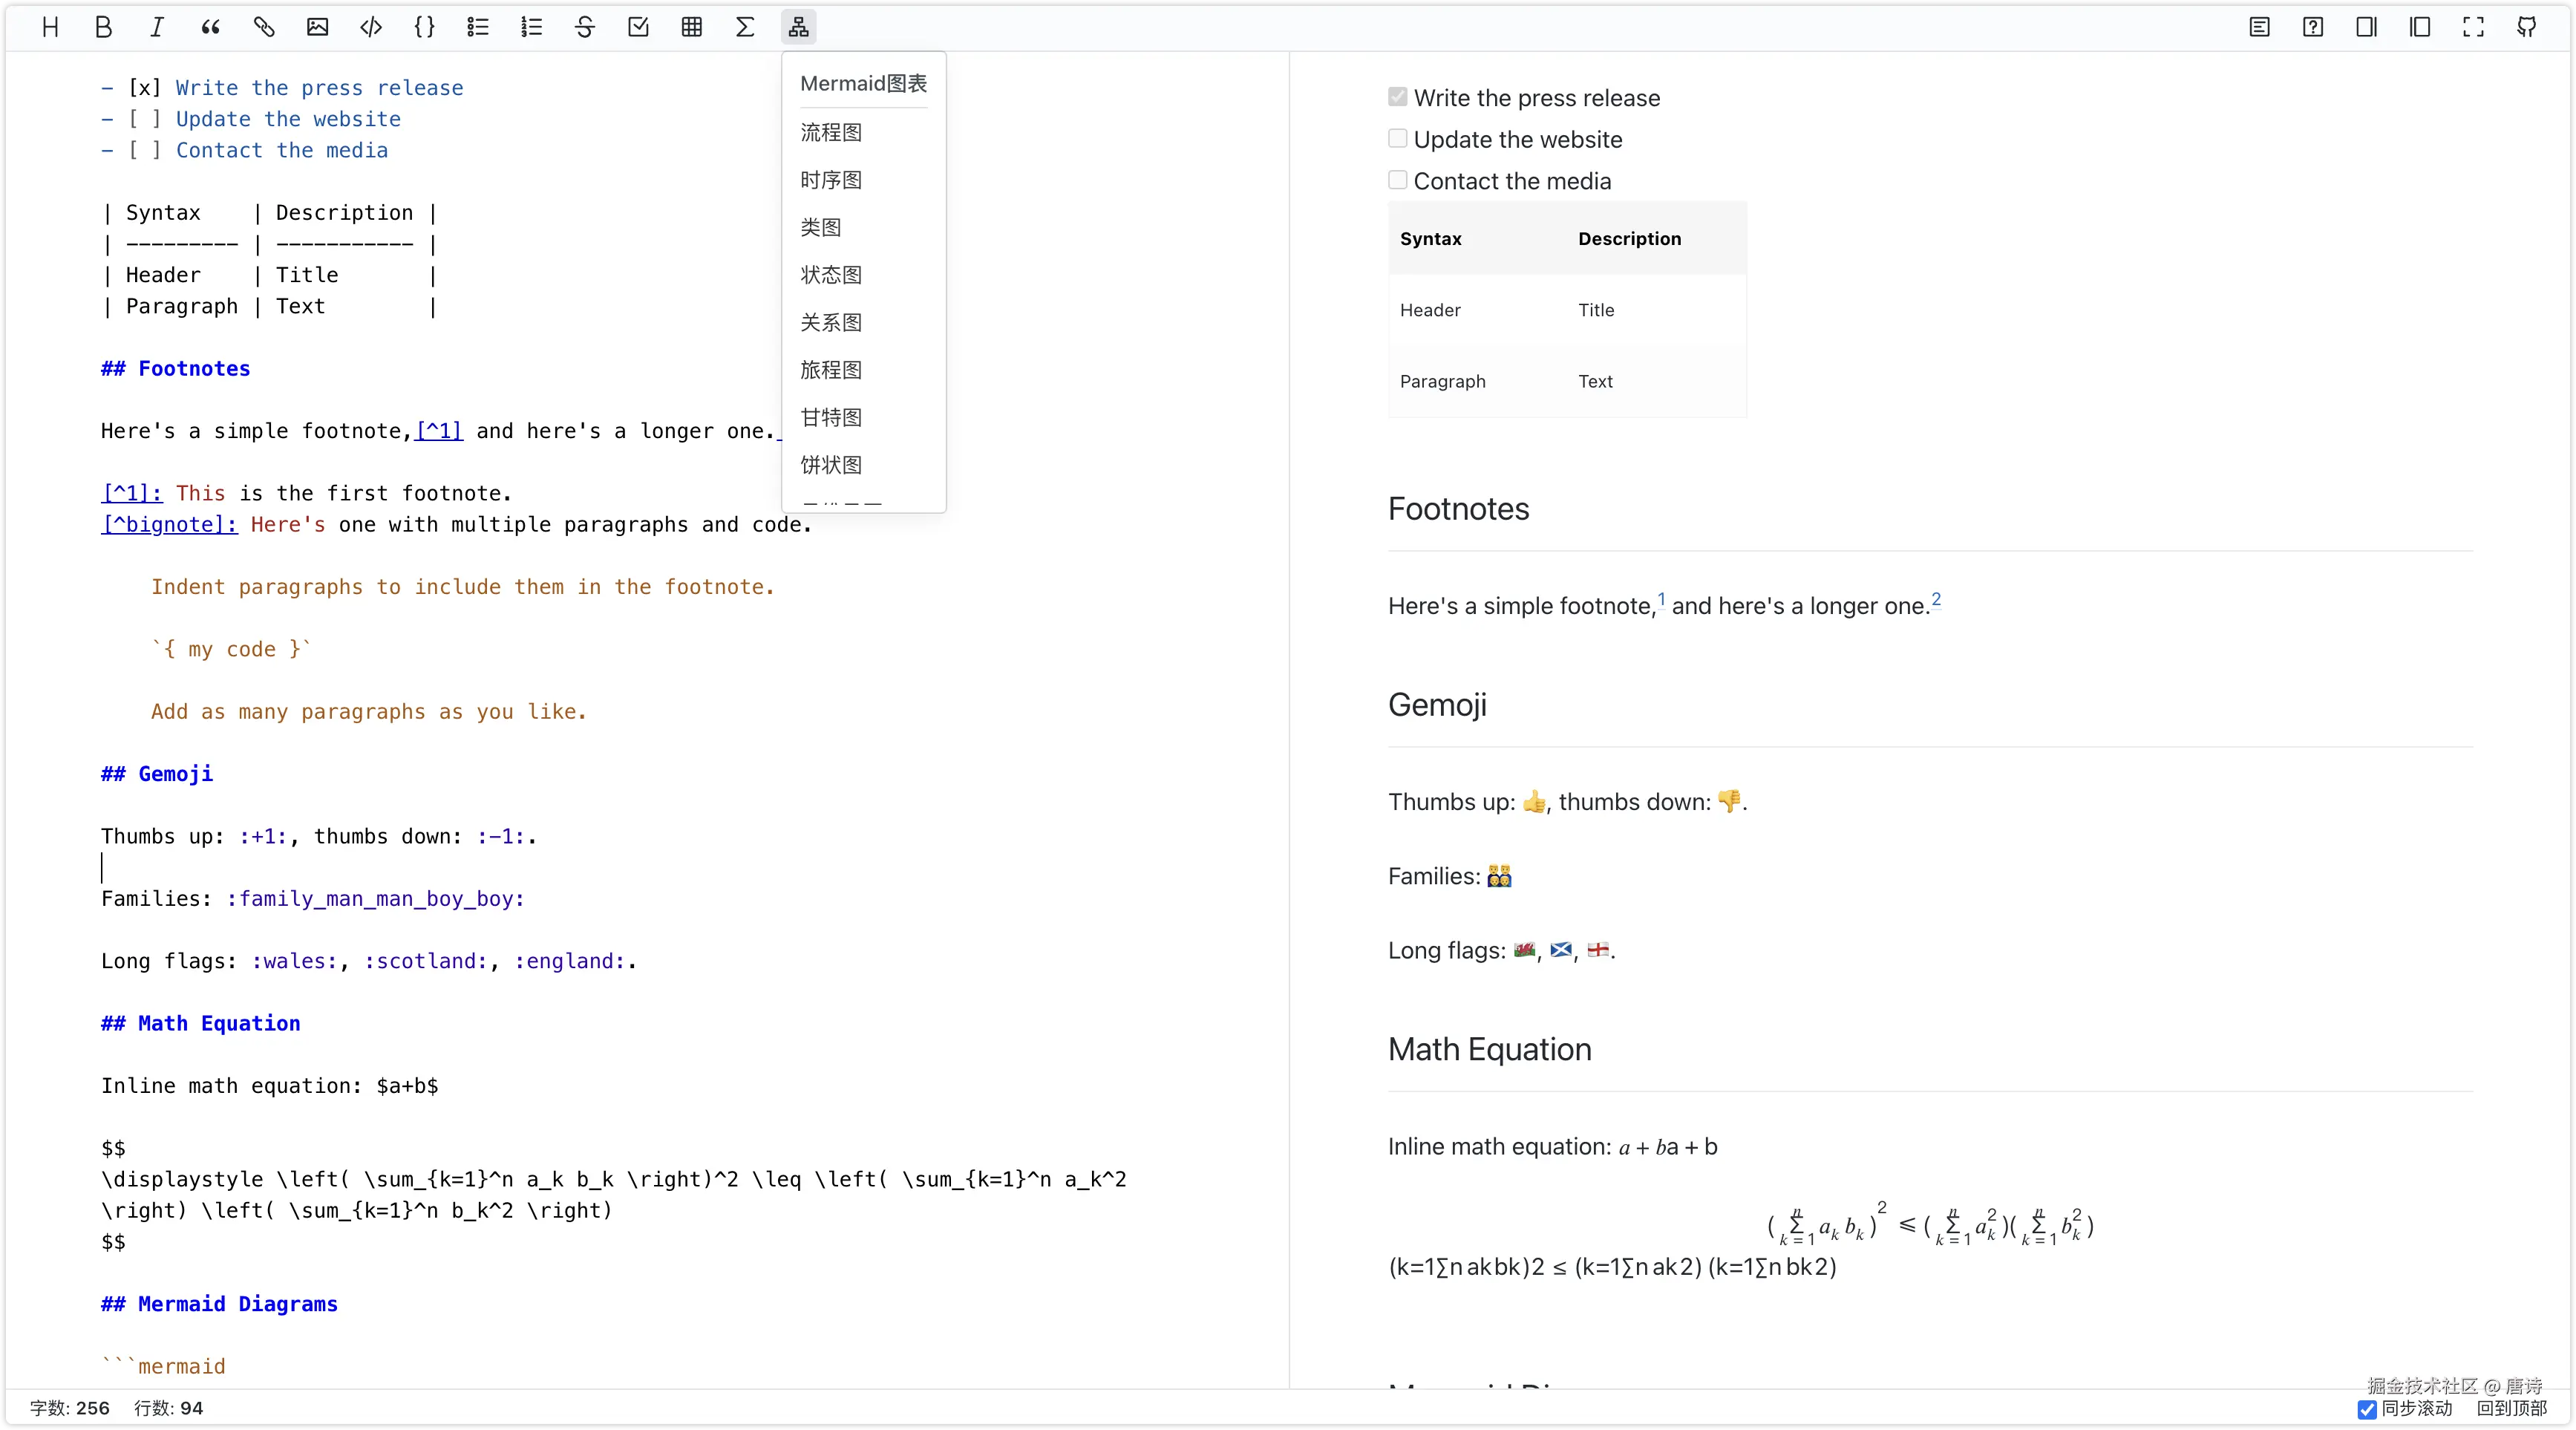Toggle italic formatting icon

pos(157,27)
